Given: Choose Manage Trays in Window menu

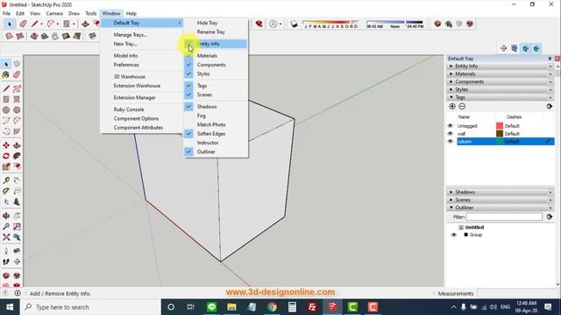Looking at the screenshot, I should [131, 35].
